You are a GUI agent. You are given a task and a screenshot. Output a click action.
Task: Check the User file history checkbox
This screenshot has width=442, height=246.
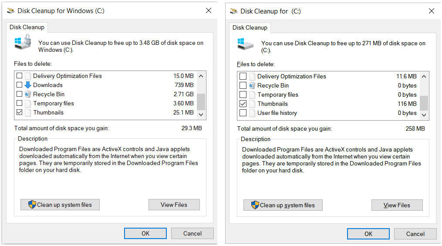[243, 113]
